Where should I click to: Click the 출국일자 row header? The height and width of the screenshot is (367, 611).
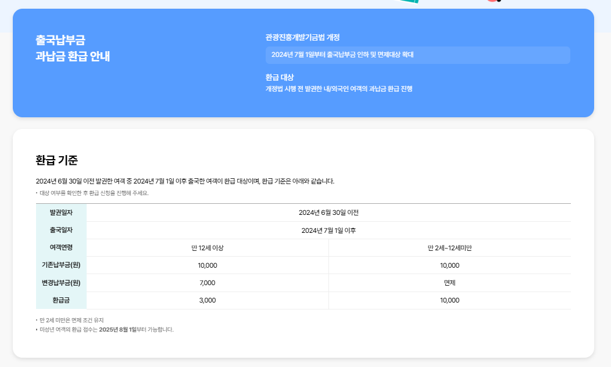61,230
